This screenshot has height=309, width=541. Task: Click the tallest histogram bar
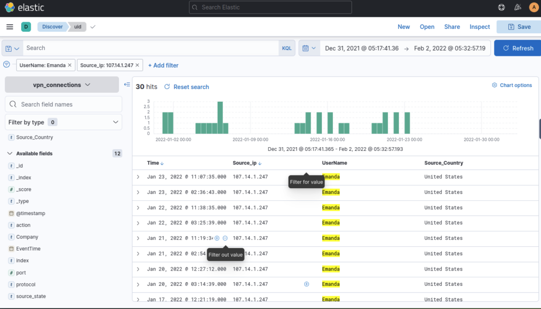[220, 118]
